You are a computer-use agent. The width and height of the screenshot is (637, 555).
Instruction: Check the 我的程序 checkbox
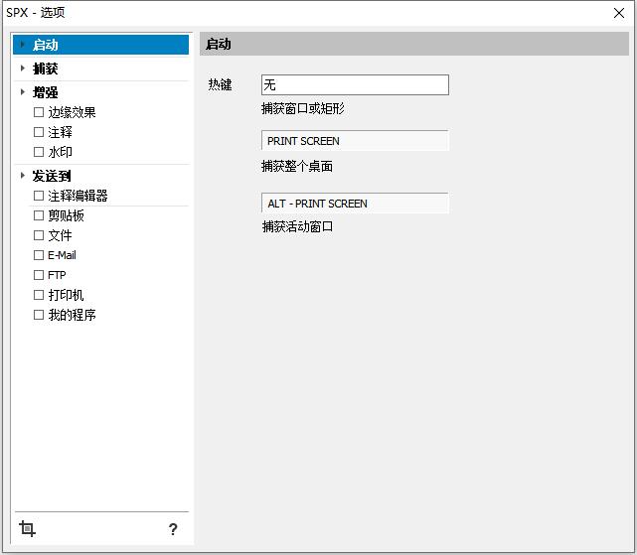click(x=39, y=315)
